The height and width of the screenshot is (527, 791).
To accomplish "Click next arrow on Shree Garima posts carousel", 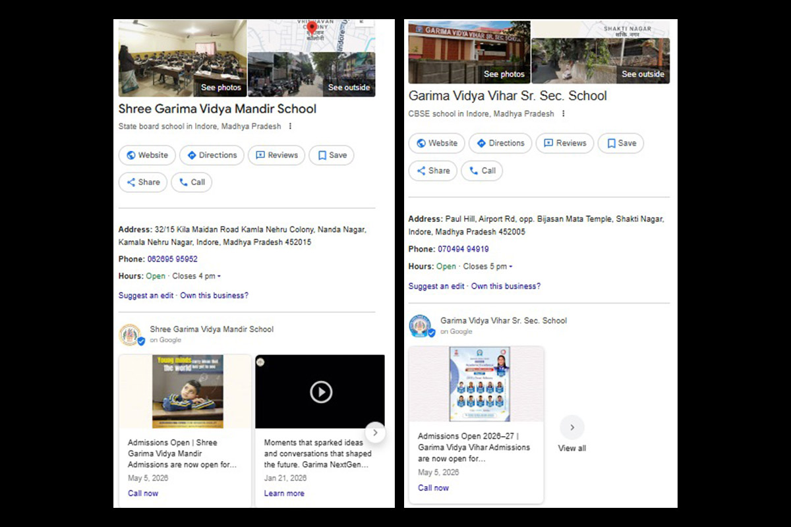I will pos(375,433).
